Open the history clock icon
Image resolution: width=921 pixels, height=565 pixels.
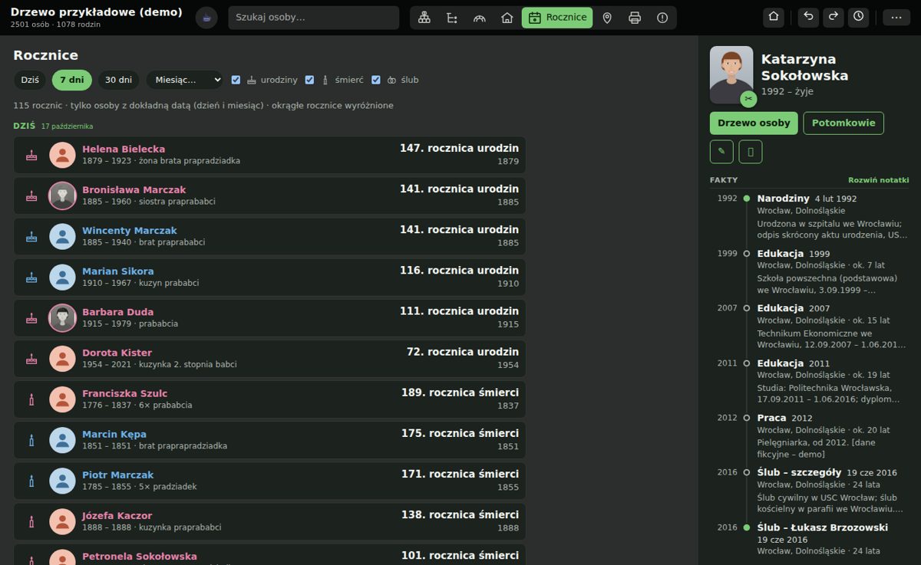[x=858, y=18]
